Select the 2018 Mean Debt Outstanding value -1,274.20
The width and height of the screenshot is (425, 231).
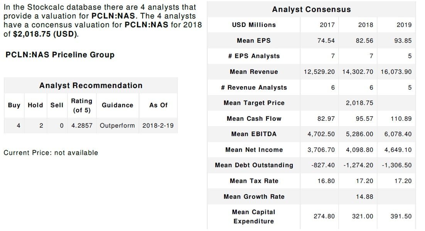coord(358,165)
